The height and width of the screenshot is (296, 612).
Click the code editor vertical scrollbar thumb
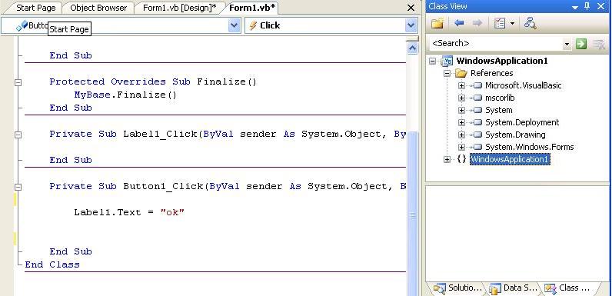coord(412,214)
